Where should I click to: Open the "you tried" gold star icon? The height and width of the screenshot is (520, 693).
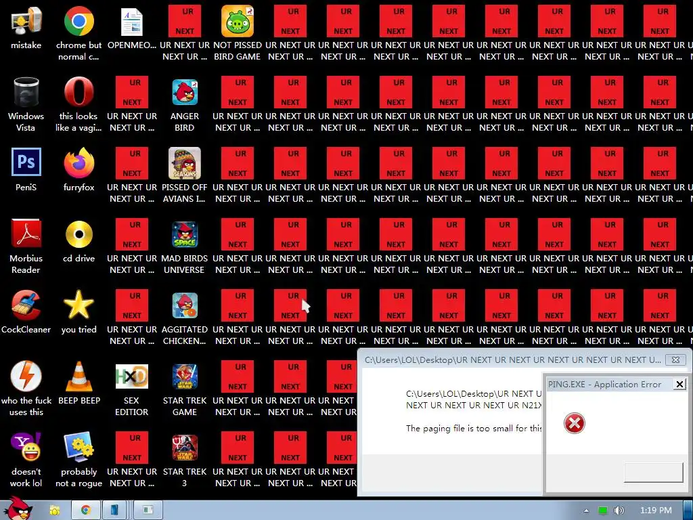coord(79,305)
